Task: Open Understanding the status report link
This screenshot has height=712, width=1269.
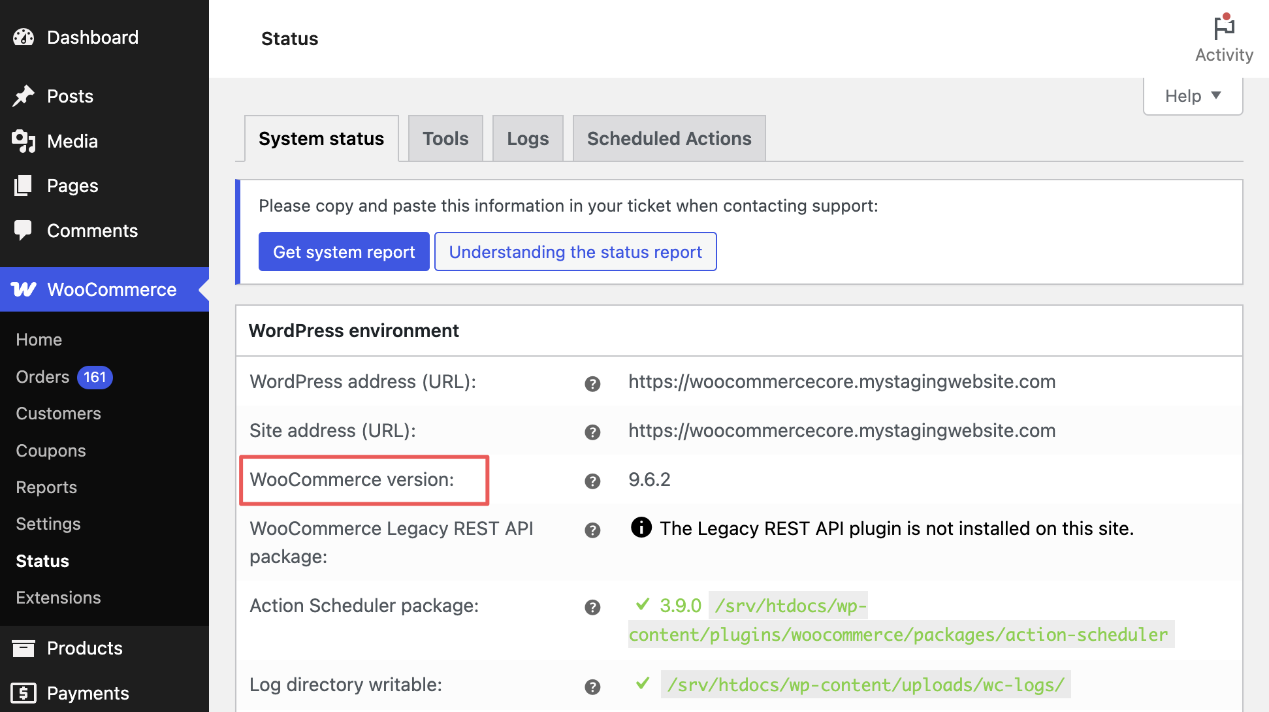Action: (575, 251)
